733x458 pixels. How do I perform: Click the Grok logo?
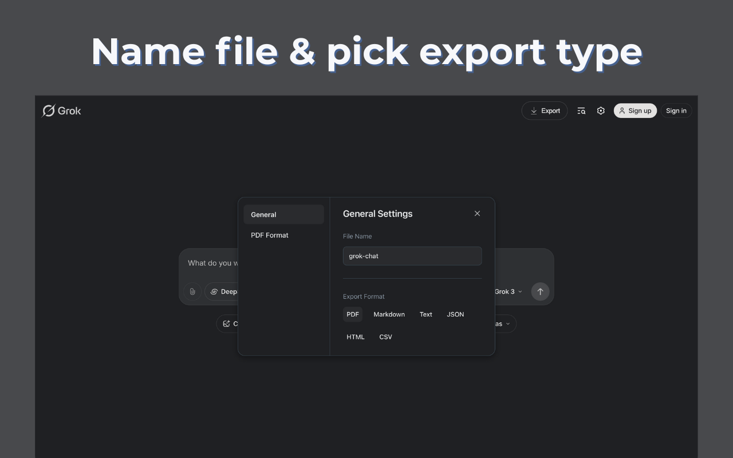62,110
